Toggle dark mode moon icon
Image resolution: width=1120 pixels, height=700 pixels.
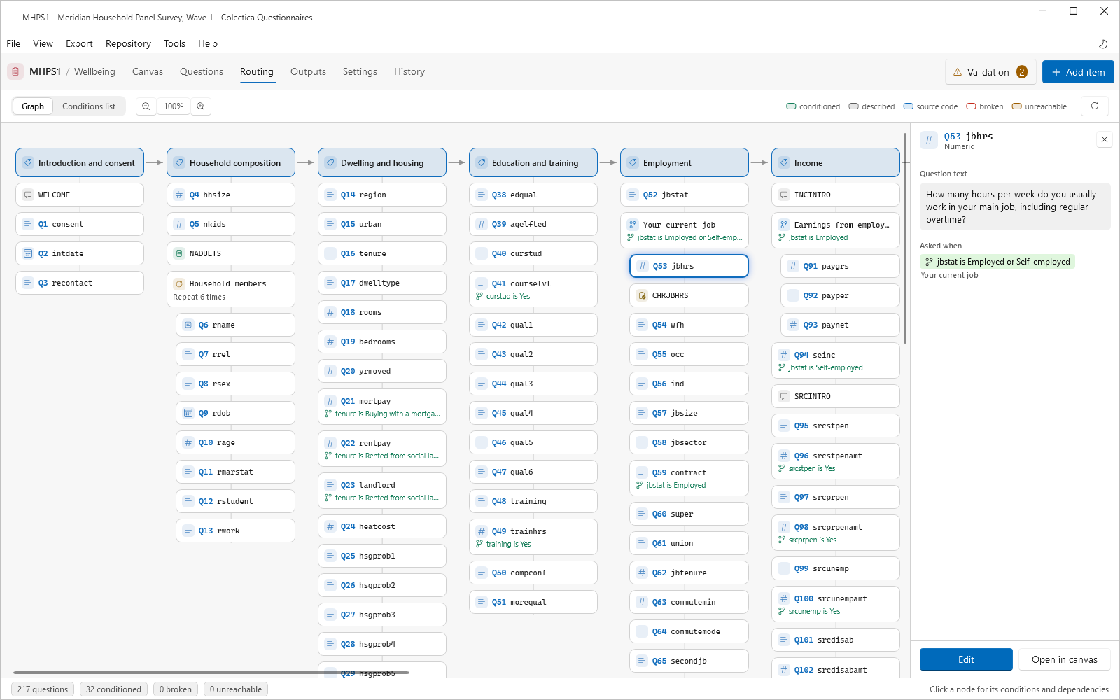[1103, 43]
